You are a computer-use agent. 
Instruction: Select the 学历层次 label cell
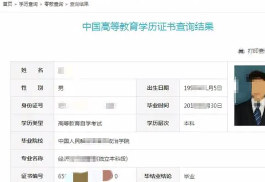[158, 123]
